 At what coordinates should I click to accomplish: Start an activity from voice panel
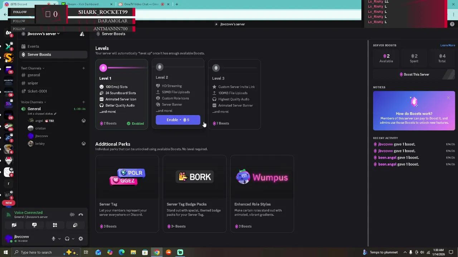coord(55,225)
